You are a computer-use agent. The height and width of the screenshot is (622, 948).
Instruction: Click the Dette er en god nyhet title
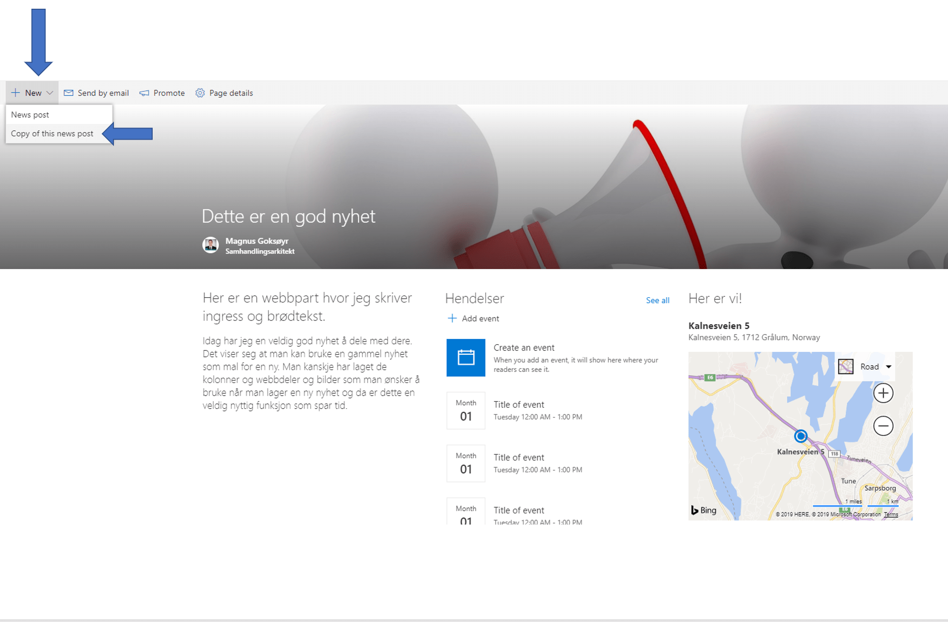(x=288, y=216)
